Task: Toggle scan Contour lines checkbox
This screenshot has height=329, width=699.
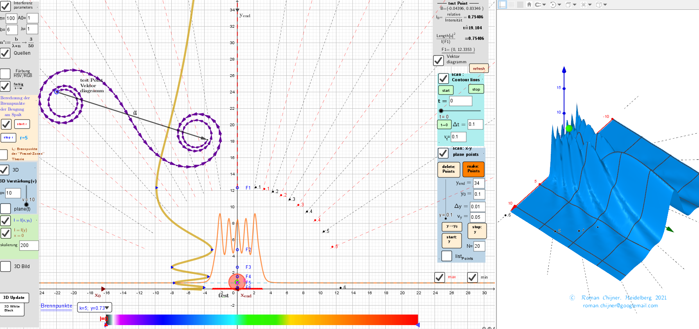Action: point(443,78)
